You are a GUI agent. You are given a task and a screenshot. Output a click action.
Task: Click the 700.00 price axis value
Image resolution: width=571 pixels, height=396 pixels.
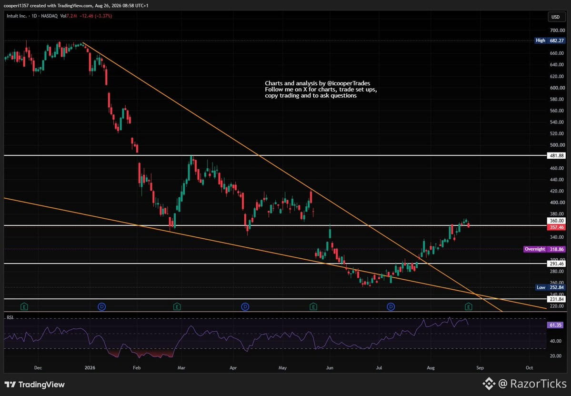pos(557,30)
